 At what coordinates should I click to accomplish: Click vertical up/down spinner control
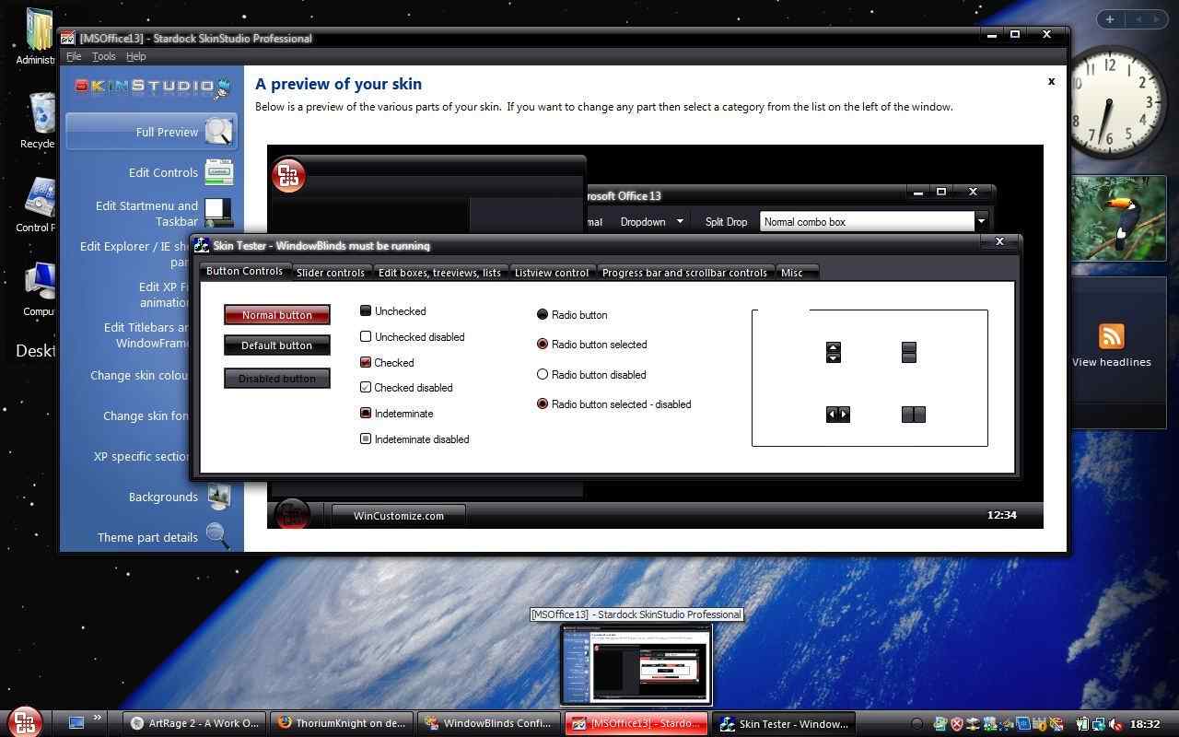[x=834, y=352]
